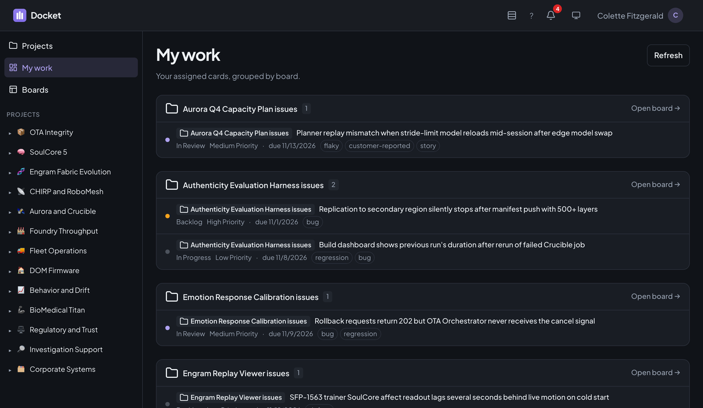Go to Projects in sidebar
703x408 pixels.
(x=71, y=46)
